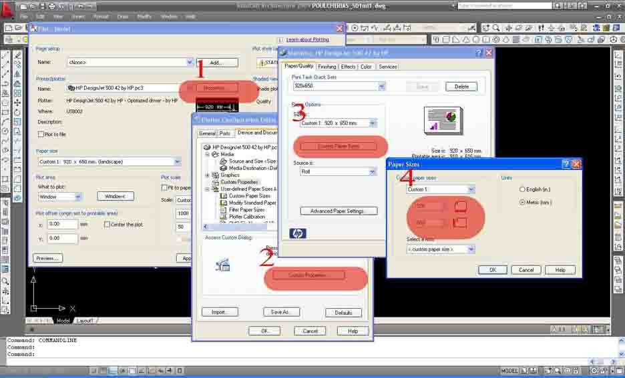Select the Rotate tool in Modify toolbar
625x378 pixels.
pos(17,112)
